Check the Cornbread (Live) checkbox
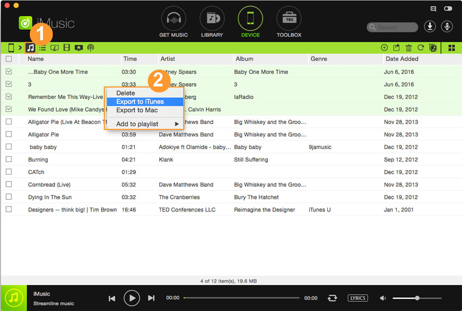Image resolution: width=462 pixels, height=311 pixels. point(9,184)
